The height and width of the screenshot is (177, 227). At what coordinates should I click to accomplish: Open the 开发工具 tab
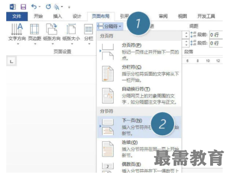206,16
